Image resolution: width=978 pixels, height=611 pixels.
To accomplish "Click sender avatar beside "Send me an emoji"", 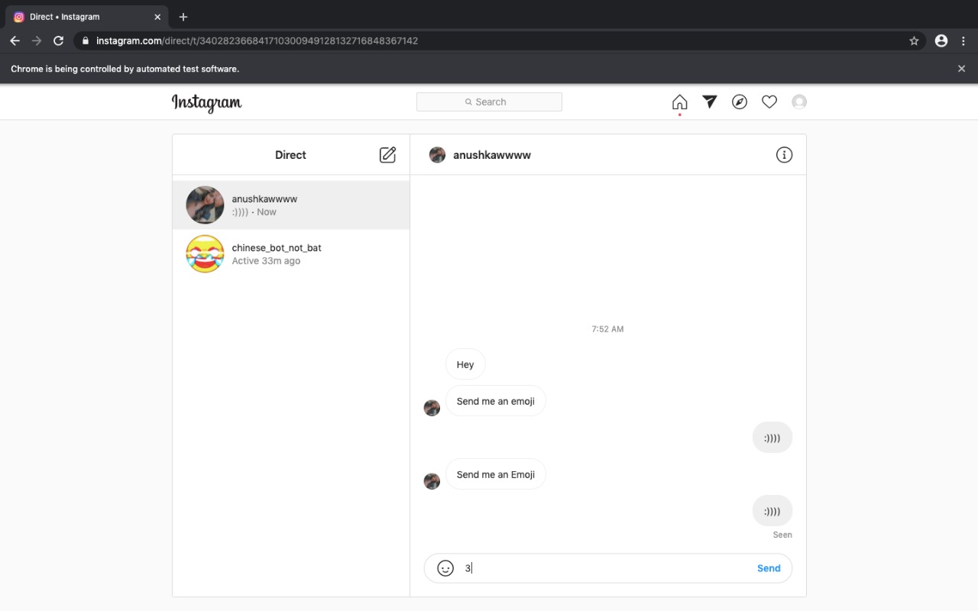I will pyautogui.click(x=432, y=408).
